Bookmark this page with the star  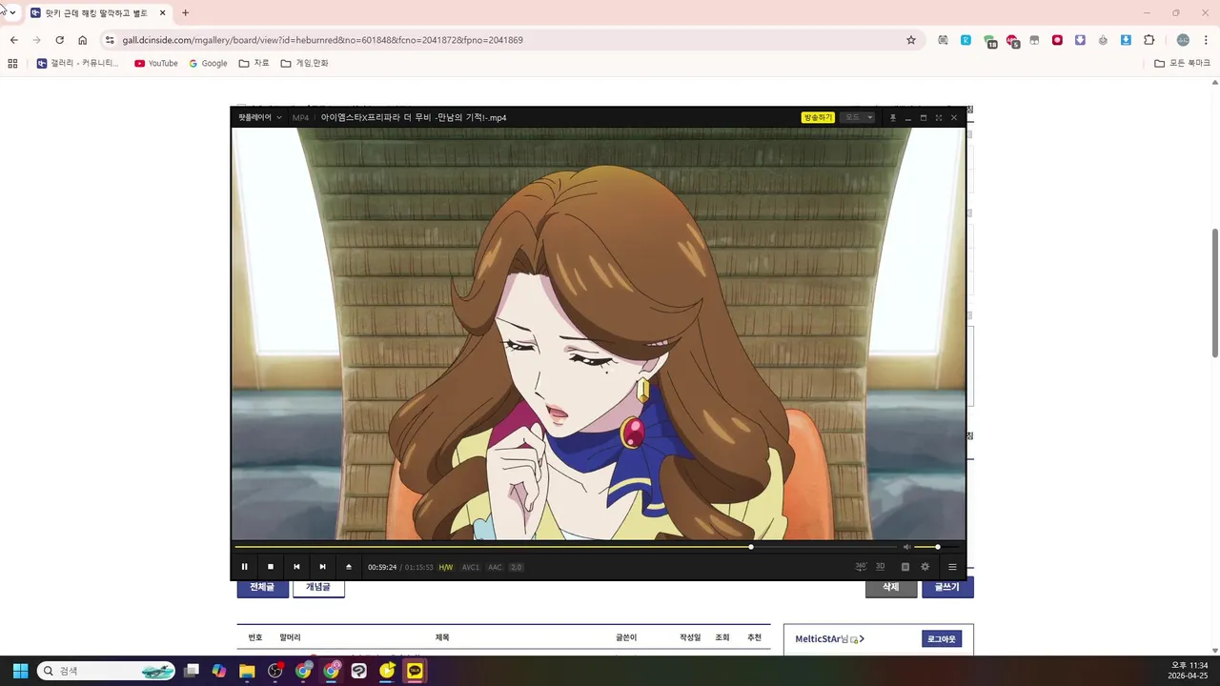click(911, 40)
